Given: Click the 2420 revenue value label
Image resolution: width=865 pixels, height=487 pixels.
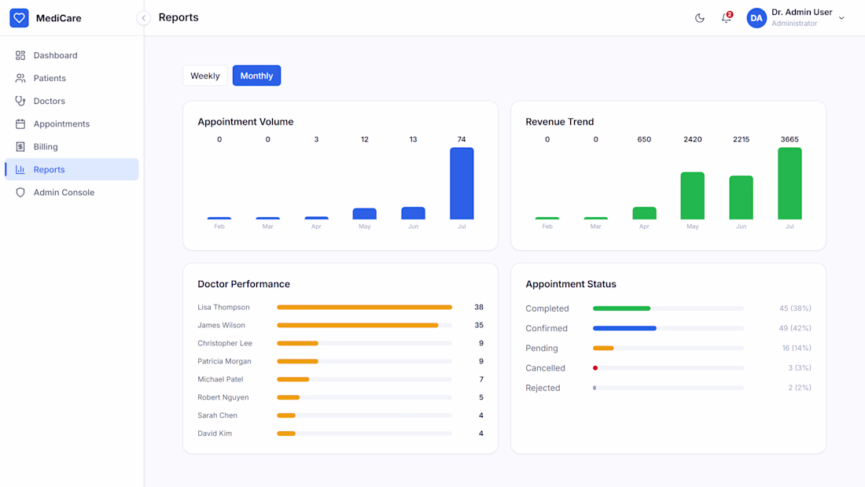Looking at the screenshot, I should (x=692, y=139).
